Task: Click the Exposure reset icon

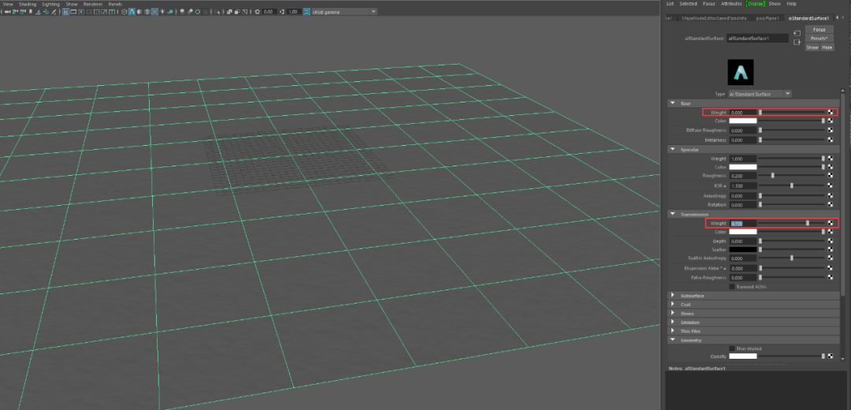Action: [257, 11]
